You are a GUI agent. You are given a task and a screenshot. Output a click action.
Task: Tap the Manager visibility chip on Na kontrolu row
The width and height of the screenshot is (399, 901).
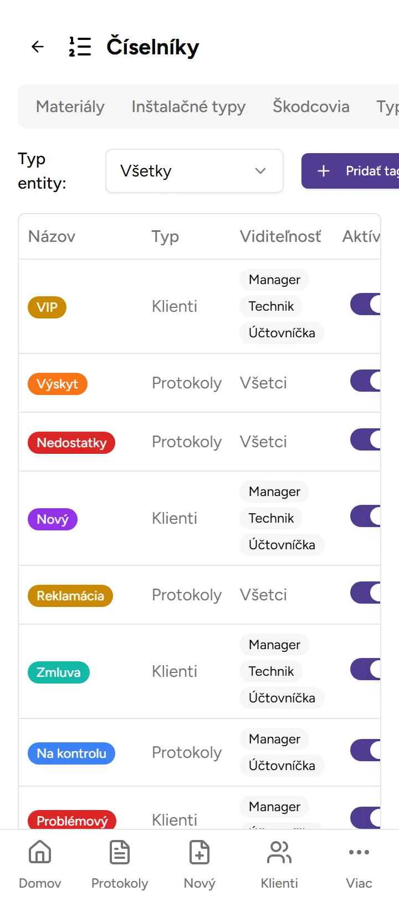pyautogui.click(x=274, y=739)
